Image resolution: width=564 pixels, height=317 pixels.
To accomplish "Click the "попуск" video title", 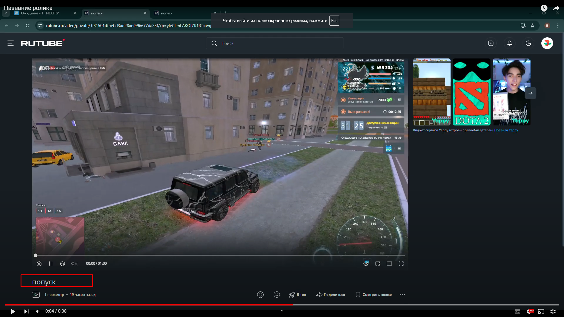I will [x=44, y=282].
